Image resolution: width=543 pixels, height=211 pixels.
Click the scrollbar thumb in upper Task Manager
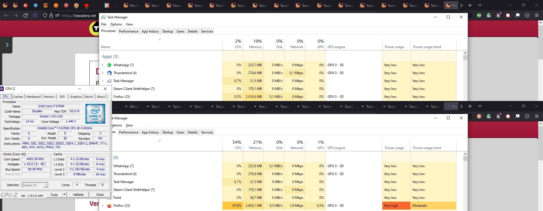(465, 58)
